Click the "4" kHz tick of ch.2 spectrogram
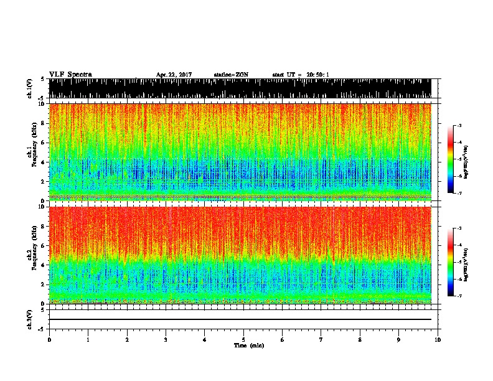The width and height of the screenshot is (493, 381). coord(44,265)
